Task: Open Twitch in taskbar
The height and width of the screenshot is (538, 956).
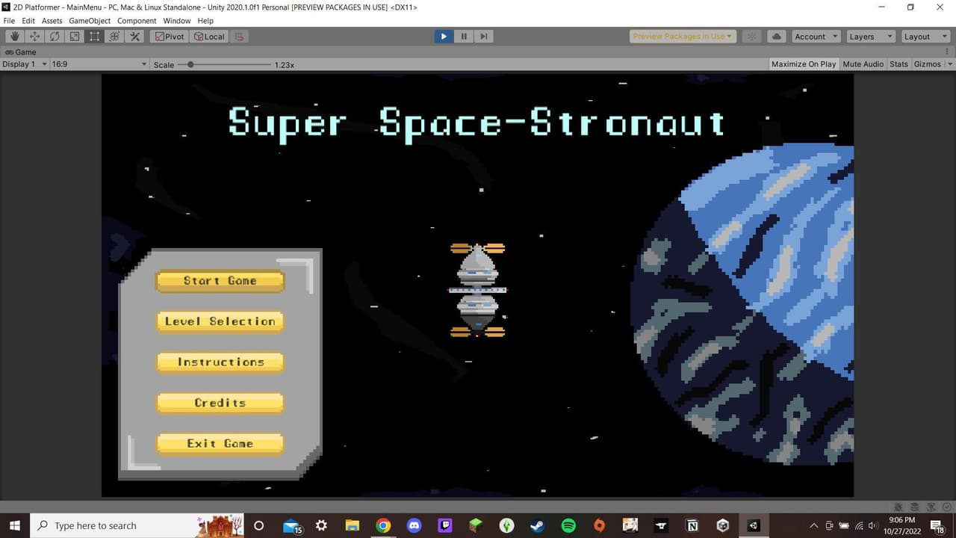Action: click(445, 526)
